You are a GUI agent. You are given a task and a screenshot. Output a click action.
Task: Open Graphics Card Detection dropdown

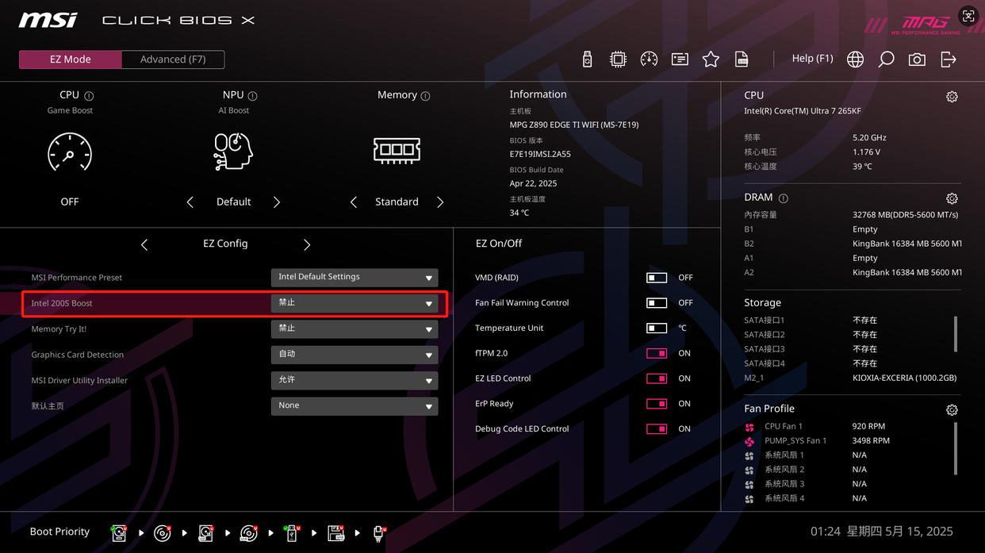coord(355,355)
